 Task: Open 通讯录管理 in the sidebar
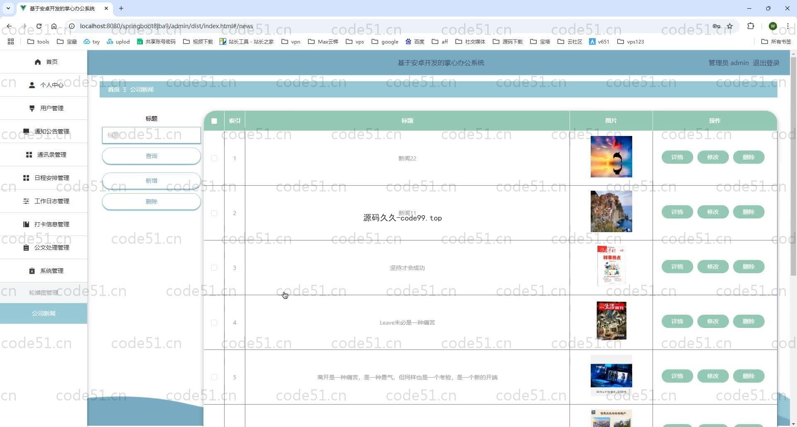(44, 155)
